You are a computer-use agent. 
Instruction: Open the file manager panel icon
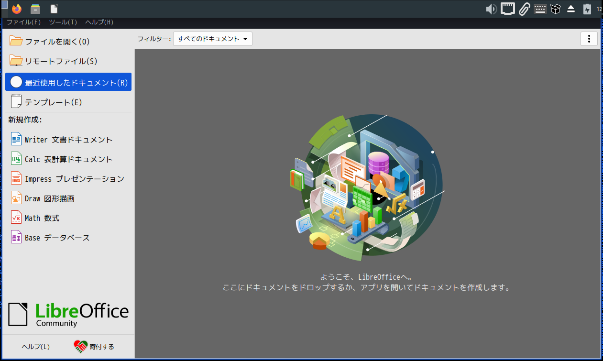pyautogui.click(x=35, y=9)
